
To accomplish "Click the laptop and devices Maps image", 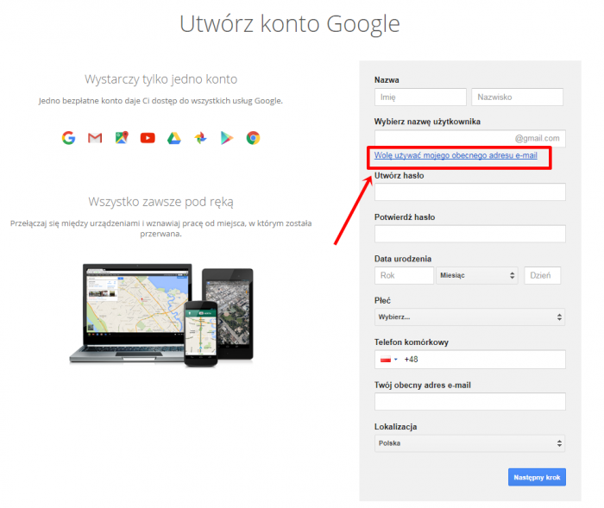I will (161, 315).
